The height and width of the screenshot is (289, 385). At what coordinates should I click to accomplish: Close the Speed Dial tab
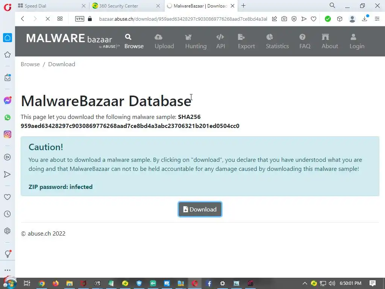coord(83,6)
